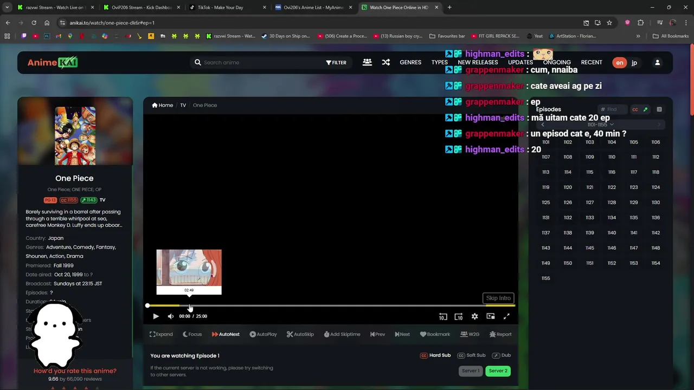Show more bookmarks chevron
This screenshot has height=390, width=694.
coord(638,36)
